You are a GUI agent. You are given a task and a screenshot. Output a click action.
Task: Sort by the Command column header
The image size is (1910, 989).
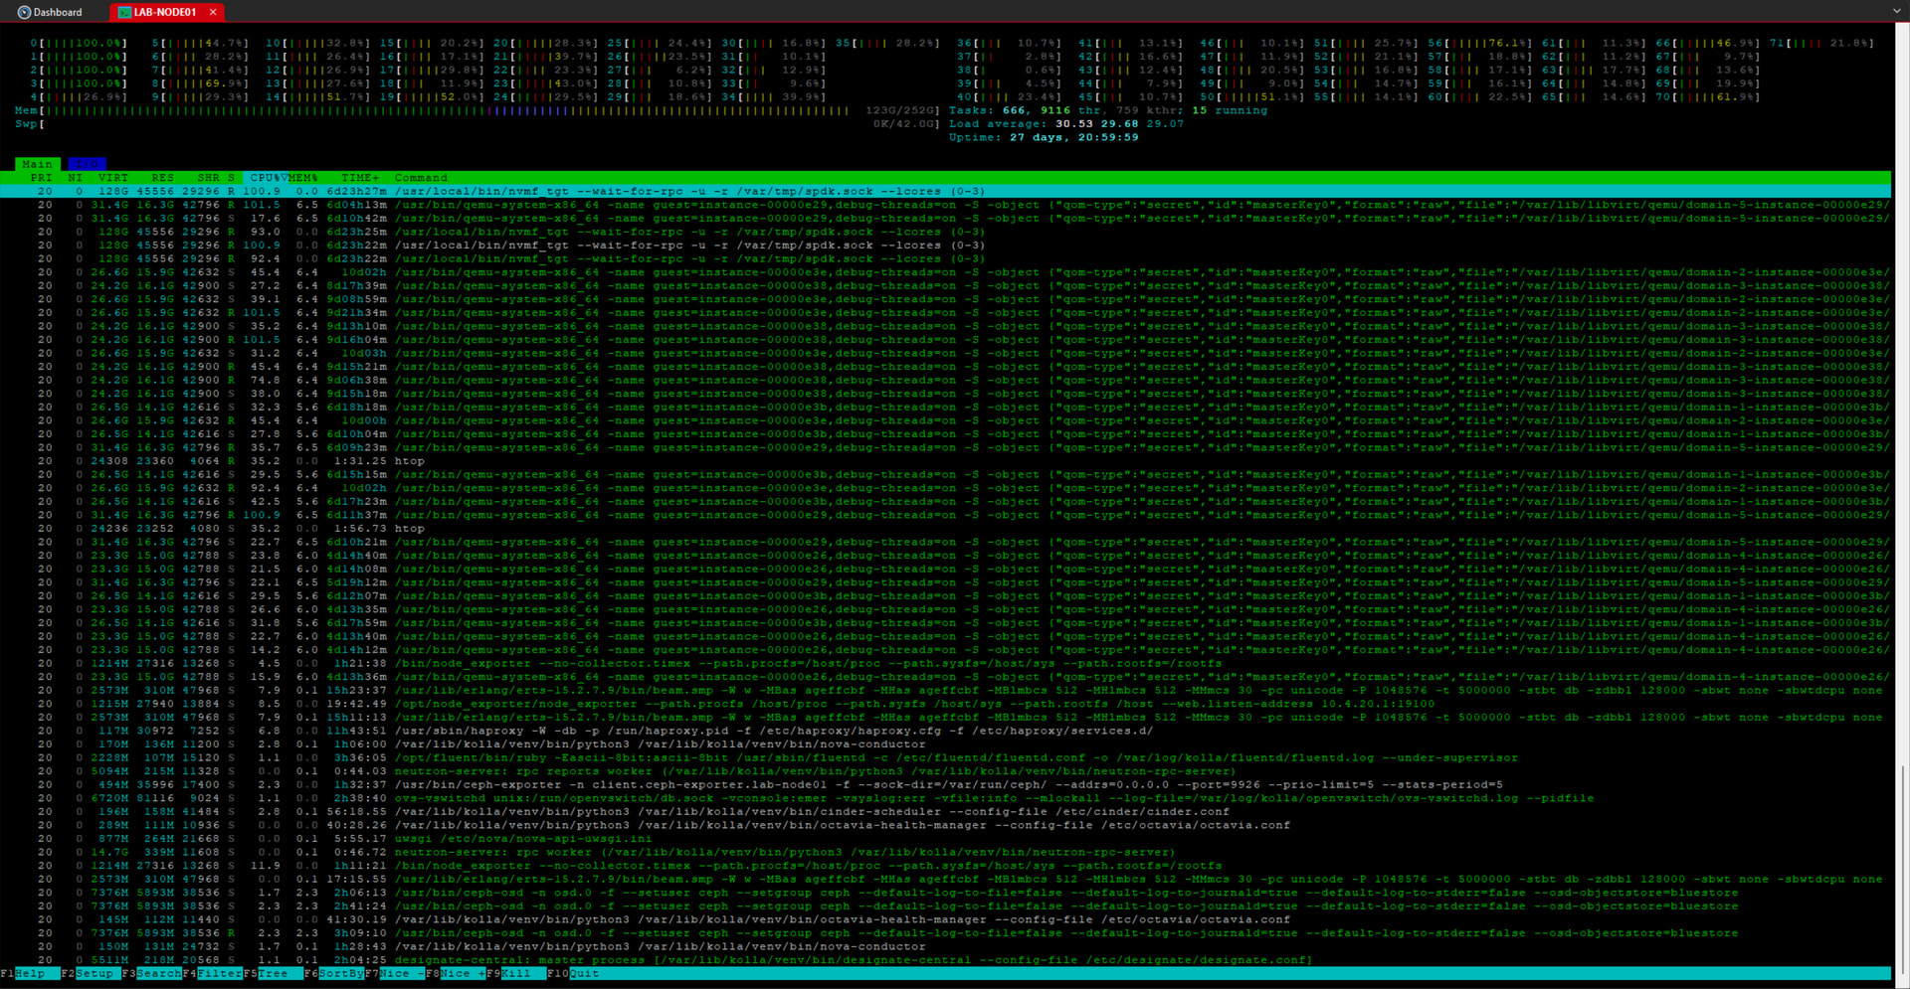point(421,178)
